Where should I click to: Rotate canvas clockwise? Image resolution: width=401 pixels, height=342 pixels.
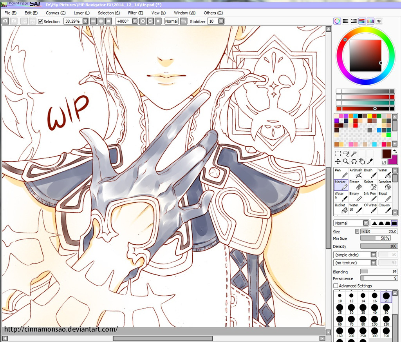[x=150, y=21]
